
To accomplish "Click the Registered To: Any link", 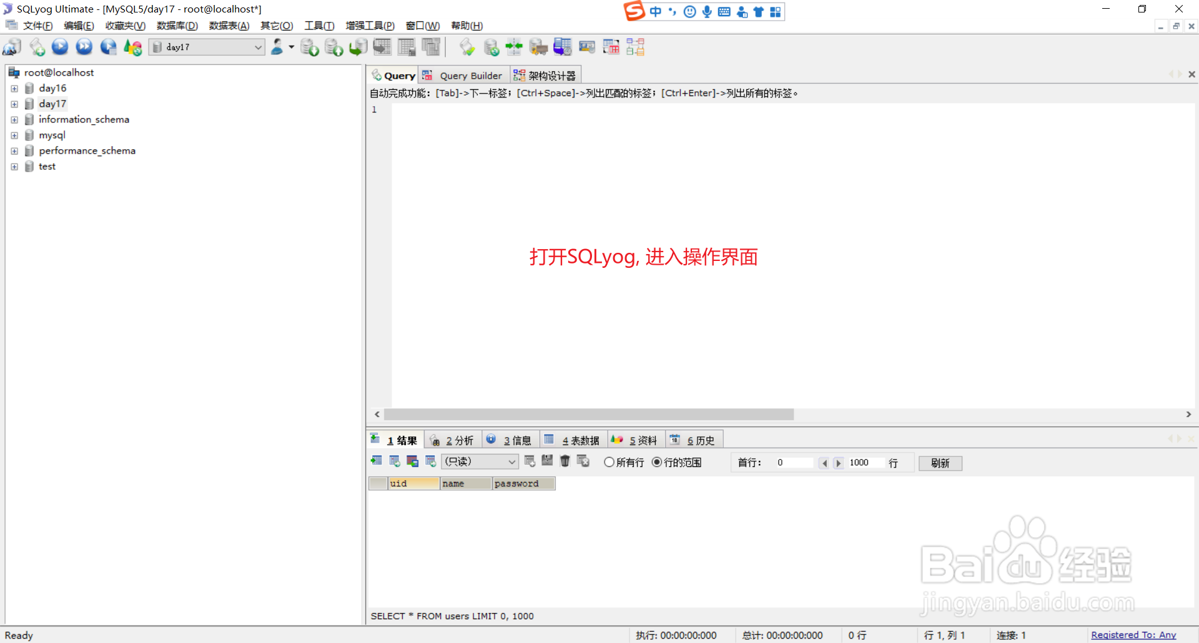I will [x=1133, y=635].
